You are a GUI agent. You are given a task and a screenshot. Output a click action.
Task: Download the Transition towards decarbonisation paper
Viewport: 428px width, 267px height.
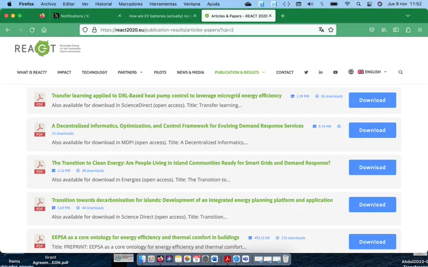[373, 205]
